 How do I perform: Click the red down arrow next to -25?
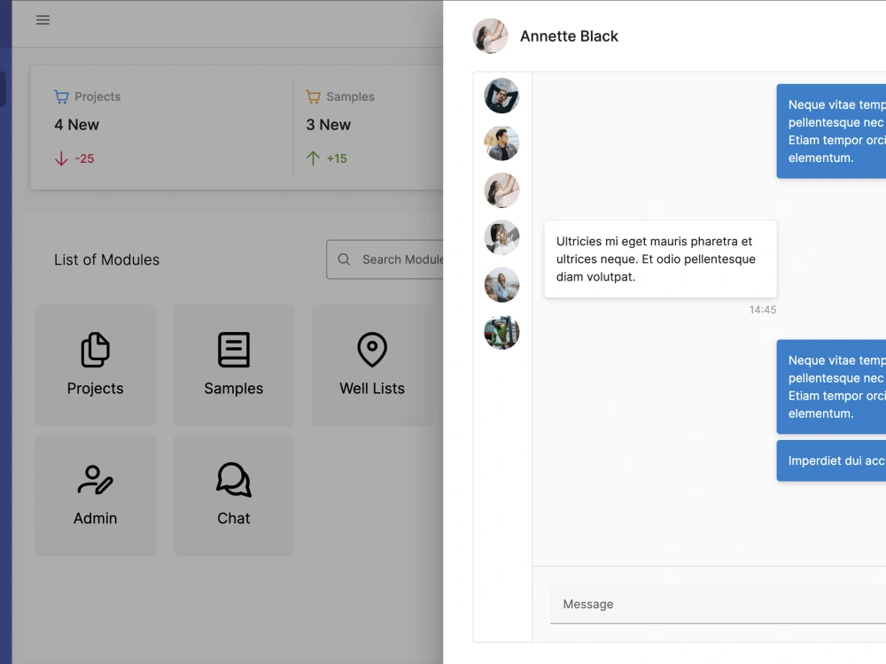tap(61, 158)
